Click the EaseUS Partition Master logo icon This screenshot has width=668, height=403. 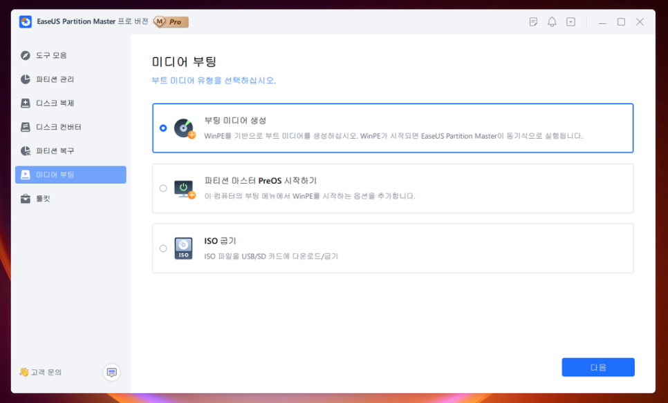(26, 21)
